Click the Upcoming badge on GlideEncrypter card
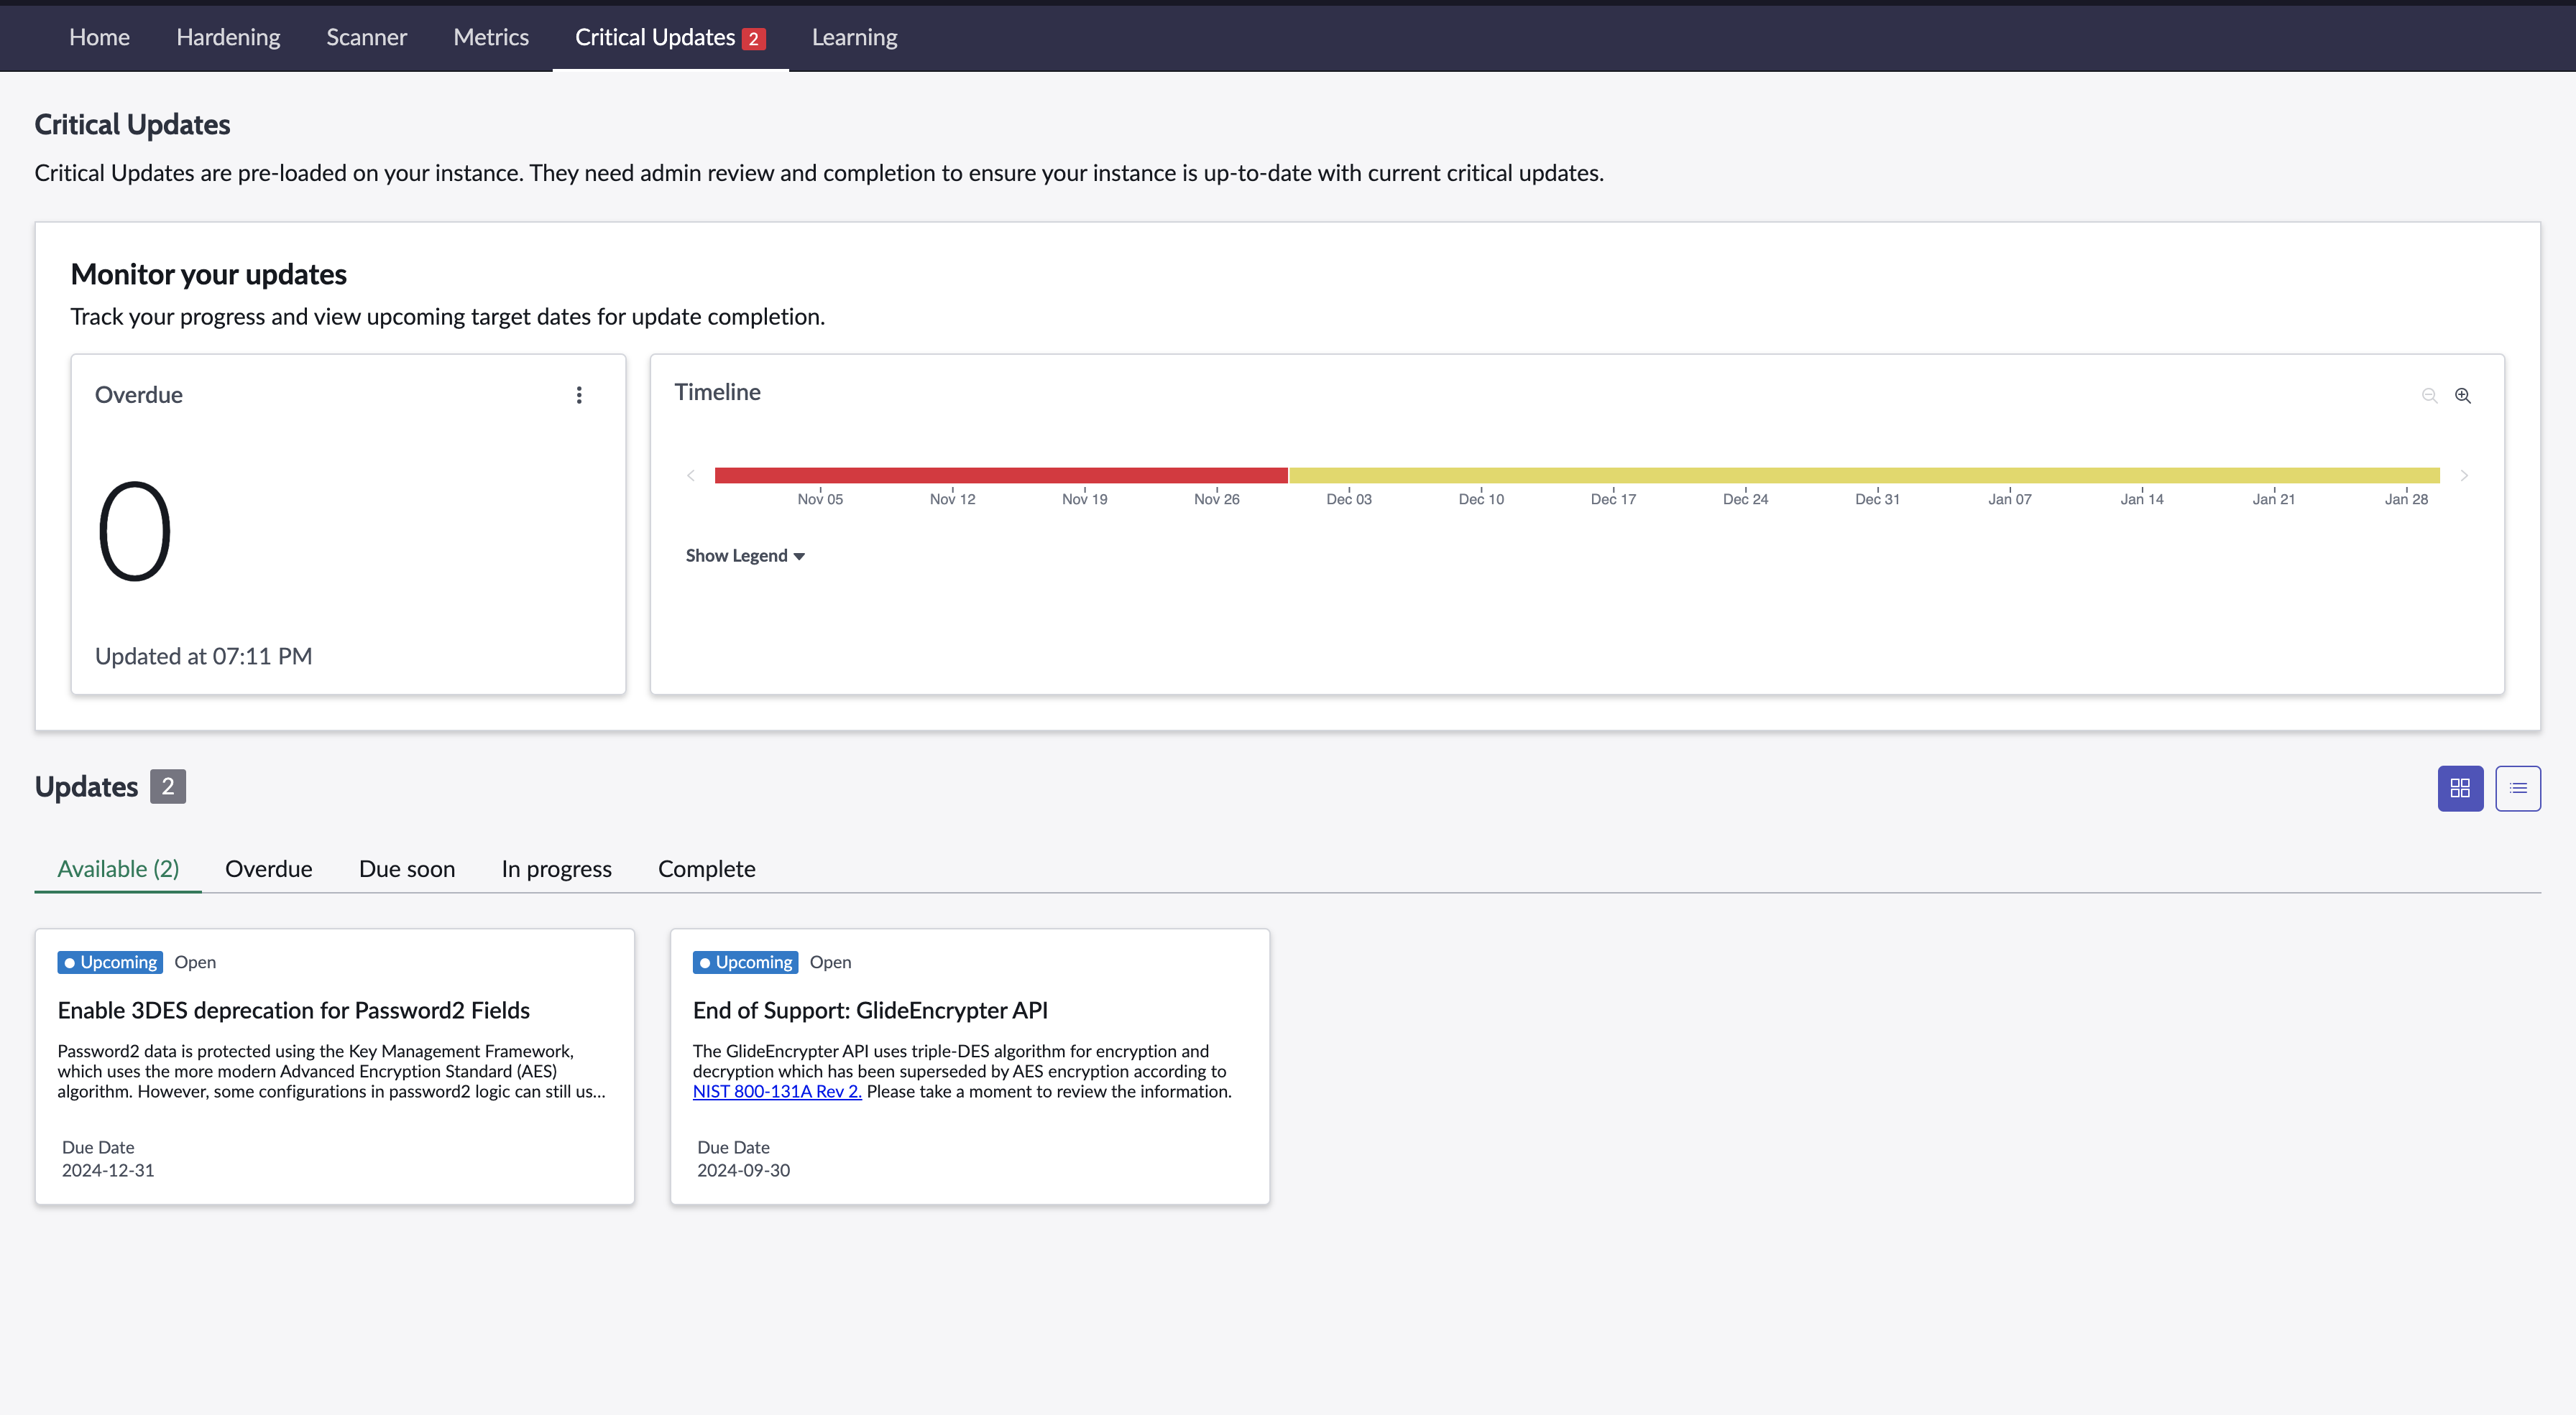 click(x=745, y=961)
